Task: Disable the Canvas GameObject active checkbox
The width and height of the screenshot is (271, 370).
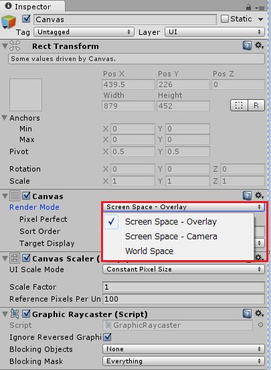Action: click(26, 19)
